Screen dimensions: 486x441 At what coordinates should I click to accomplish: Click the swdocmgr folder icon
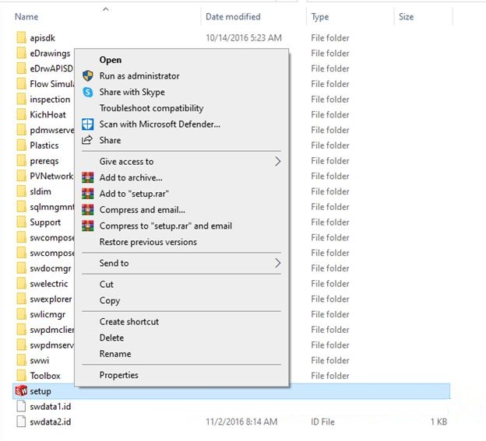(x=21, y=268)
